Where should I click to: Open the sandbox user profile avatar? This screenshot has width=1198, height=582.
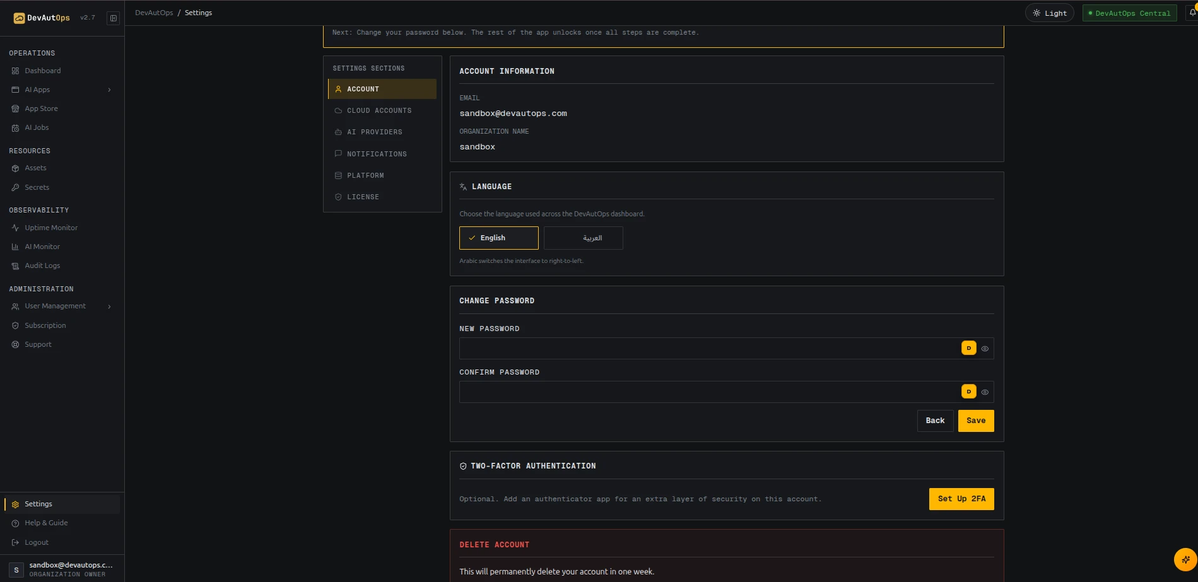pos(16,569)
